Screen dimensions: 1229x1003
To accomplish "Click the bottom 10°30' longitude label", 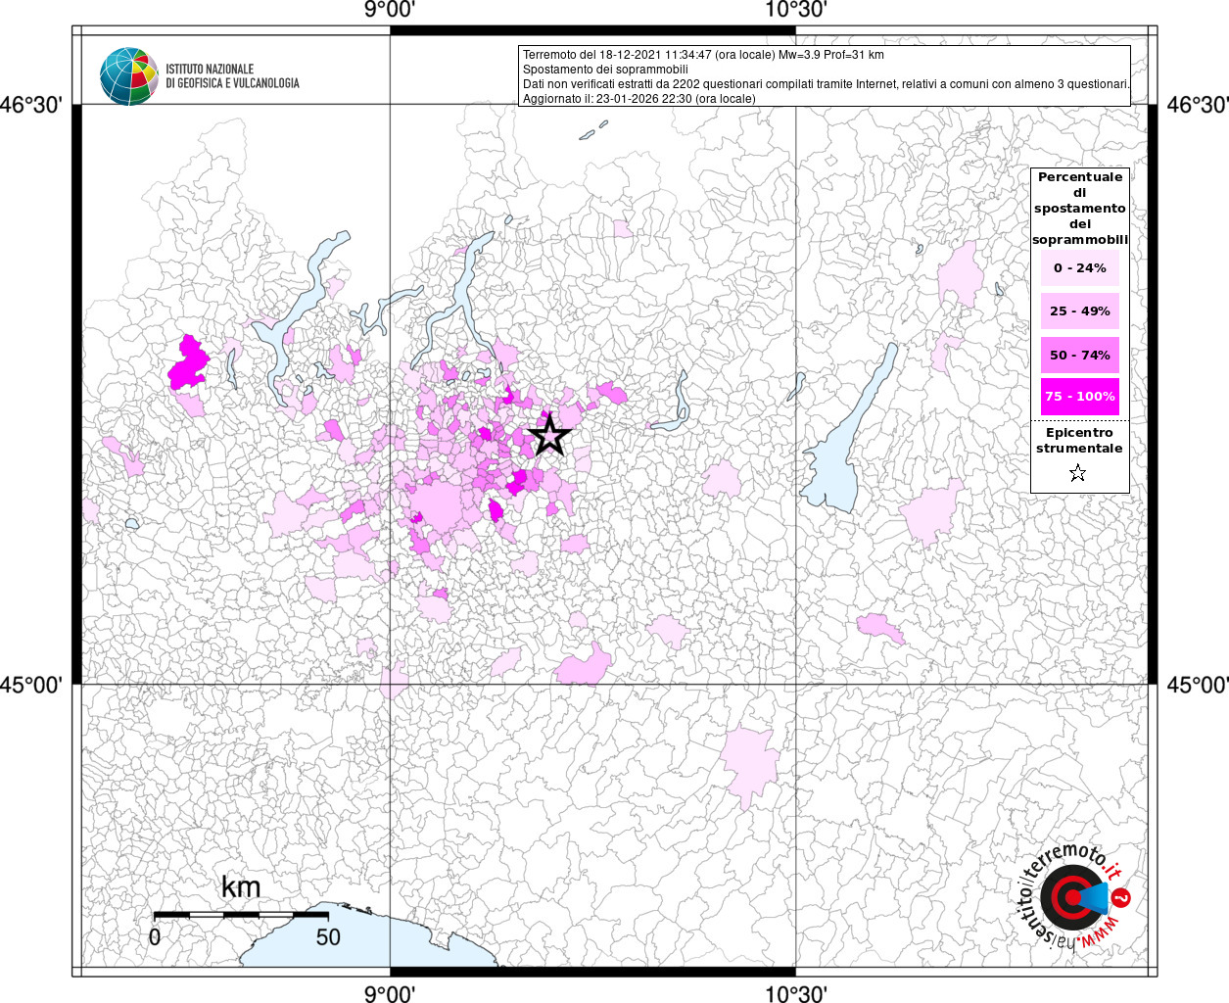I will (x=795, y=993).
